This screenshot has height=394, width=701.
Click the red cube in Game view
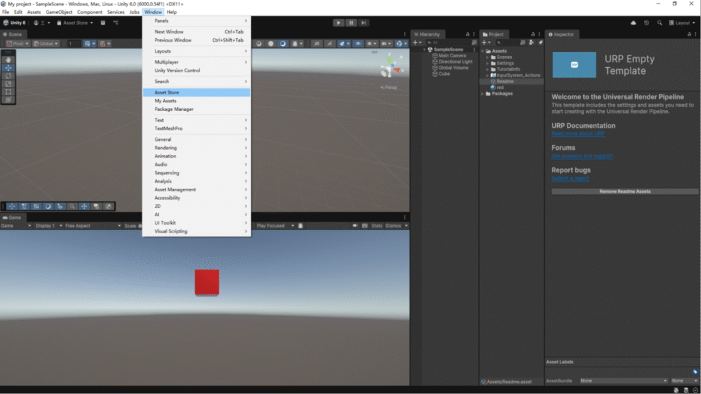coord(207,282)
